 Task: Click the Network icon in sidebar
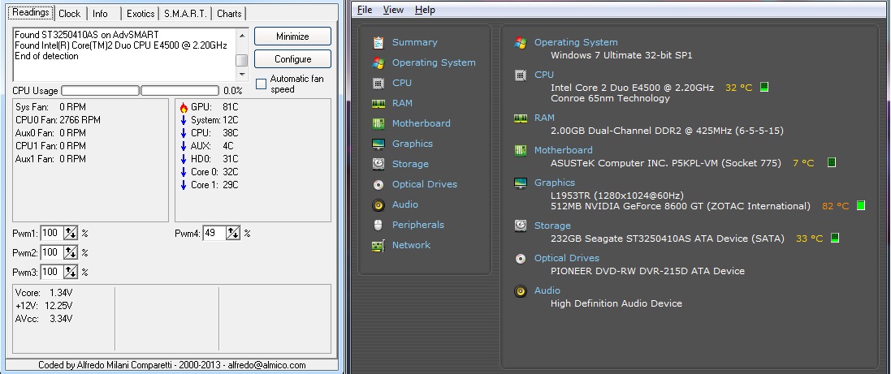[378, 245]
